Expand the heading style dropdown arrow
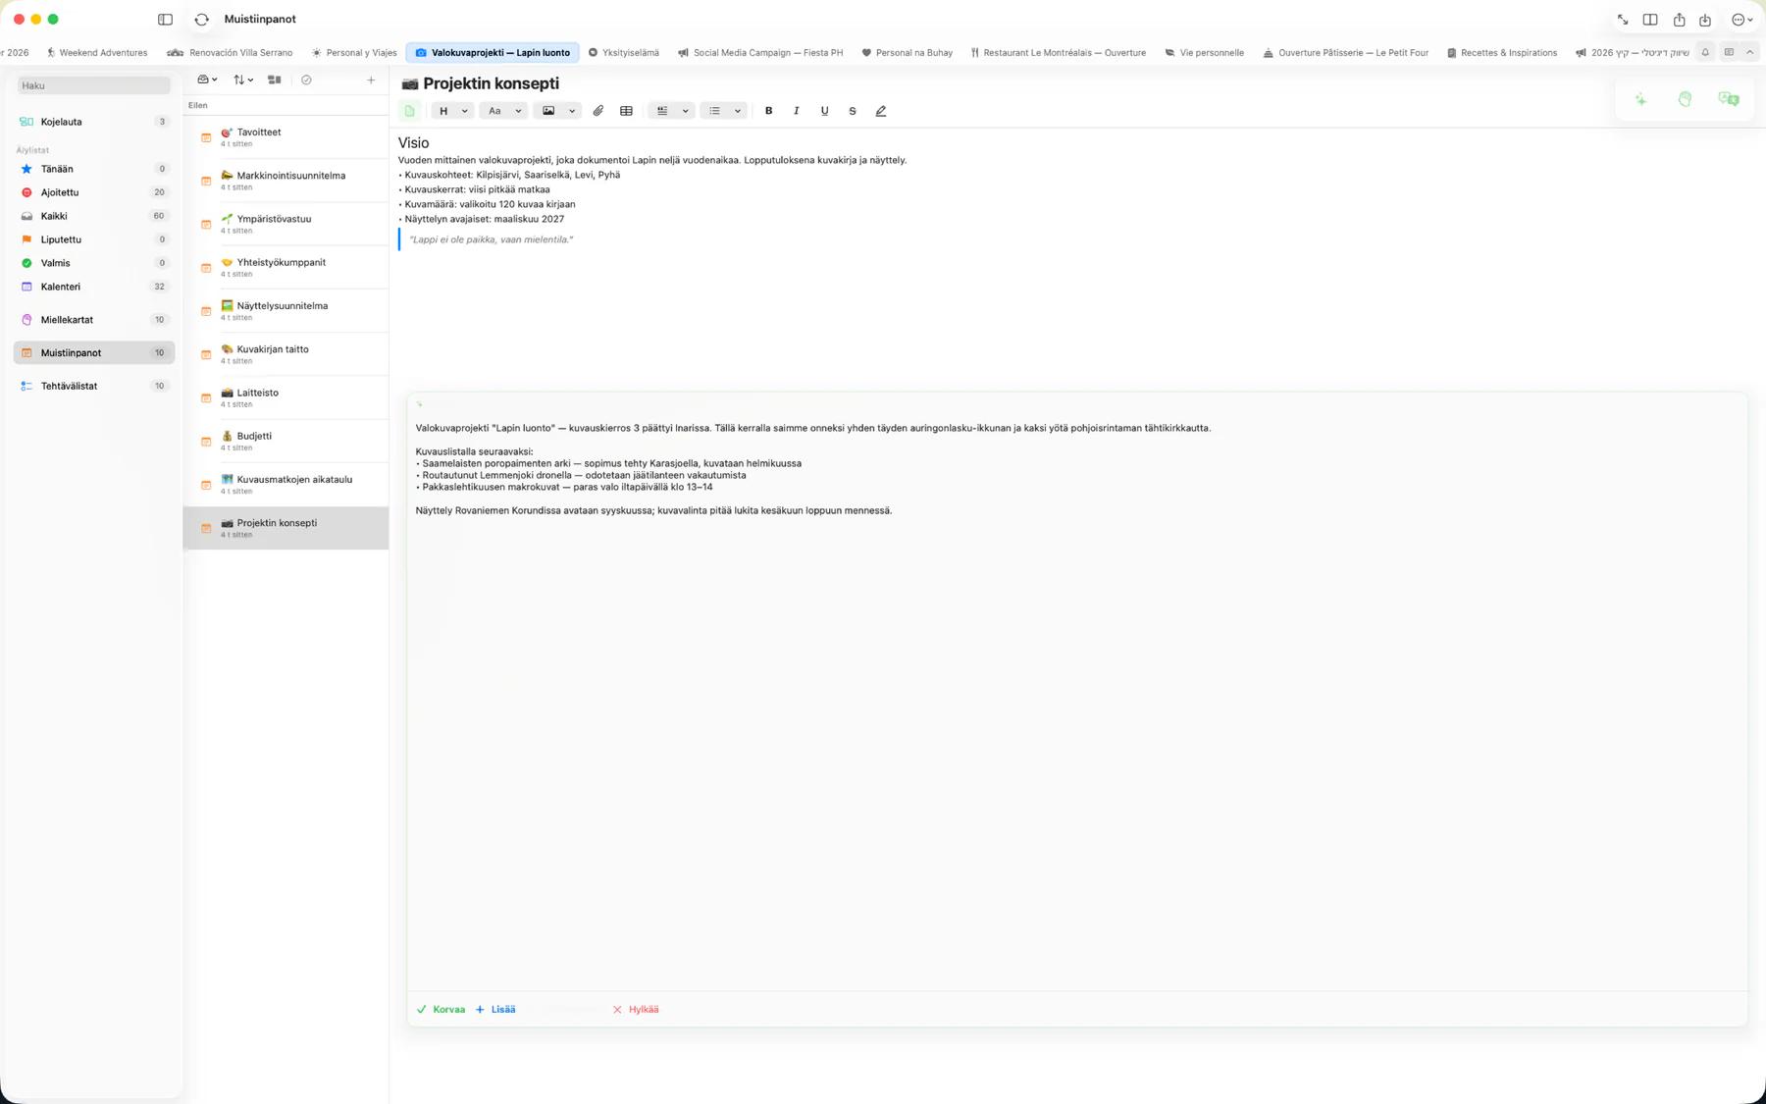 (x=465, y=111)
